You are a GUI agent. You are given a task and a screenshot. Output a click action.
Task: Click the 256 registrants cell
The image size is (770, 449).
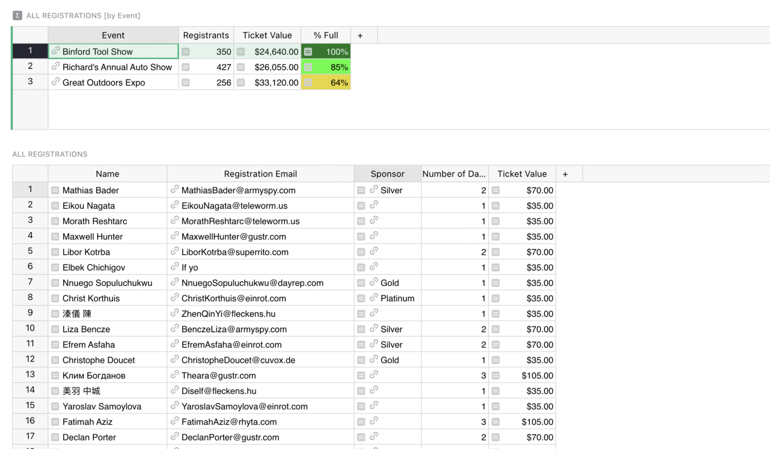206,83
